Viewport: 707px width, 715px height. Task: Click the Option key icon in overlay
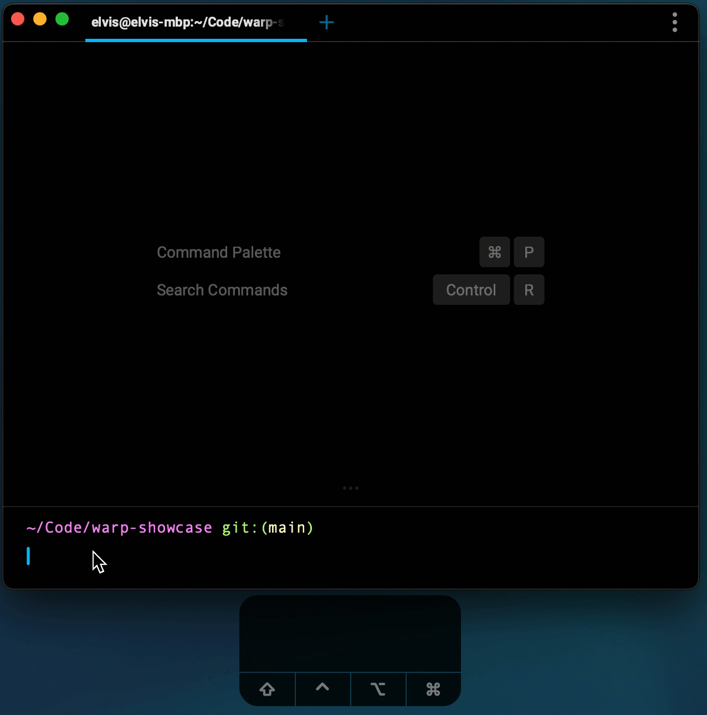pos(378,689)
